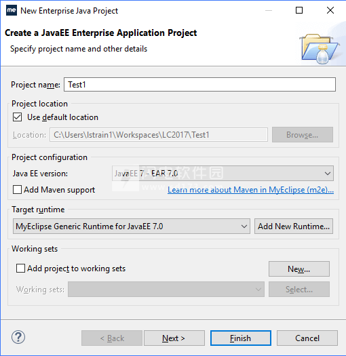Open the Target runtime combo box
Viewport: 346px width, 356px height.
(132, 226)
